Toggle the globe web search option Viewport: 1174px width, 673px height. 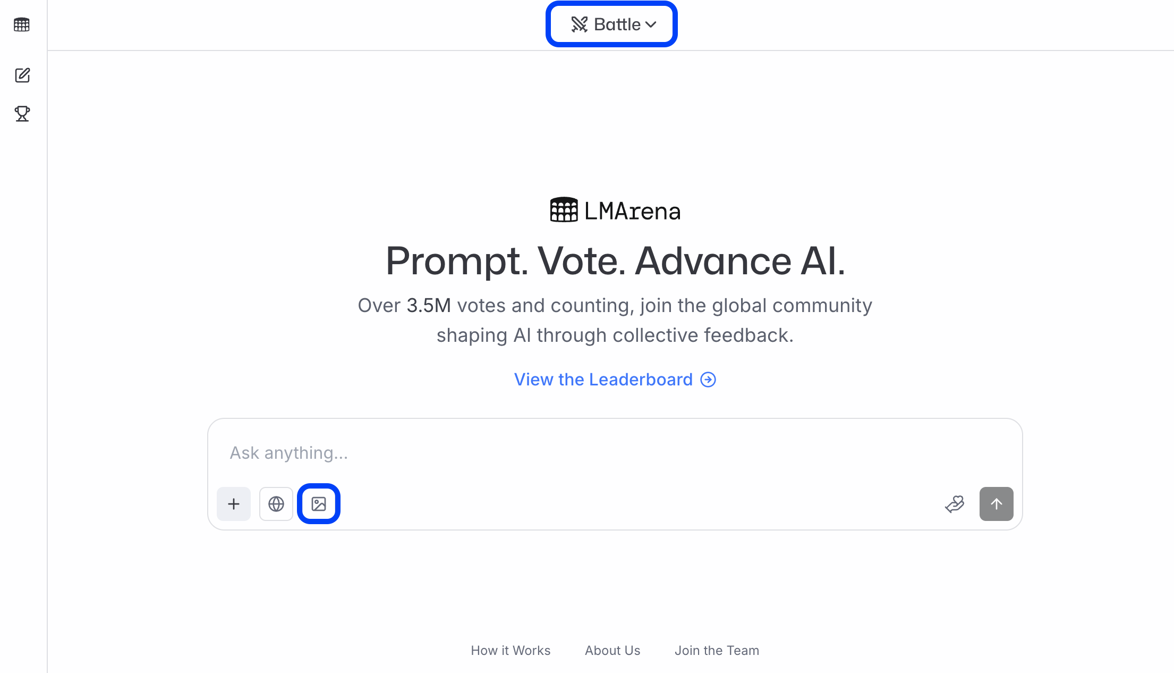[x=276, y=504]
